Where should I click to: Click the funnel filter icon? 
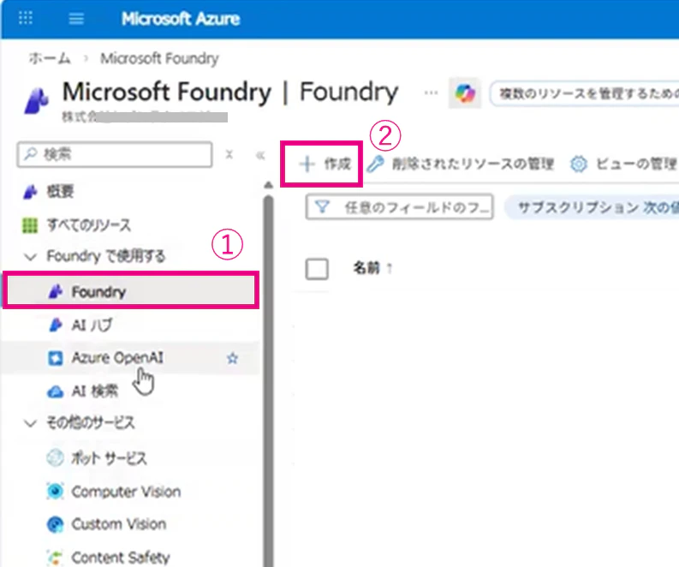[x=322, y=207]
